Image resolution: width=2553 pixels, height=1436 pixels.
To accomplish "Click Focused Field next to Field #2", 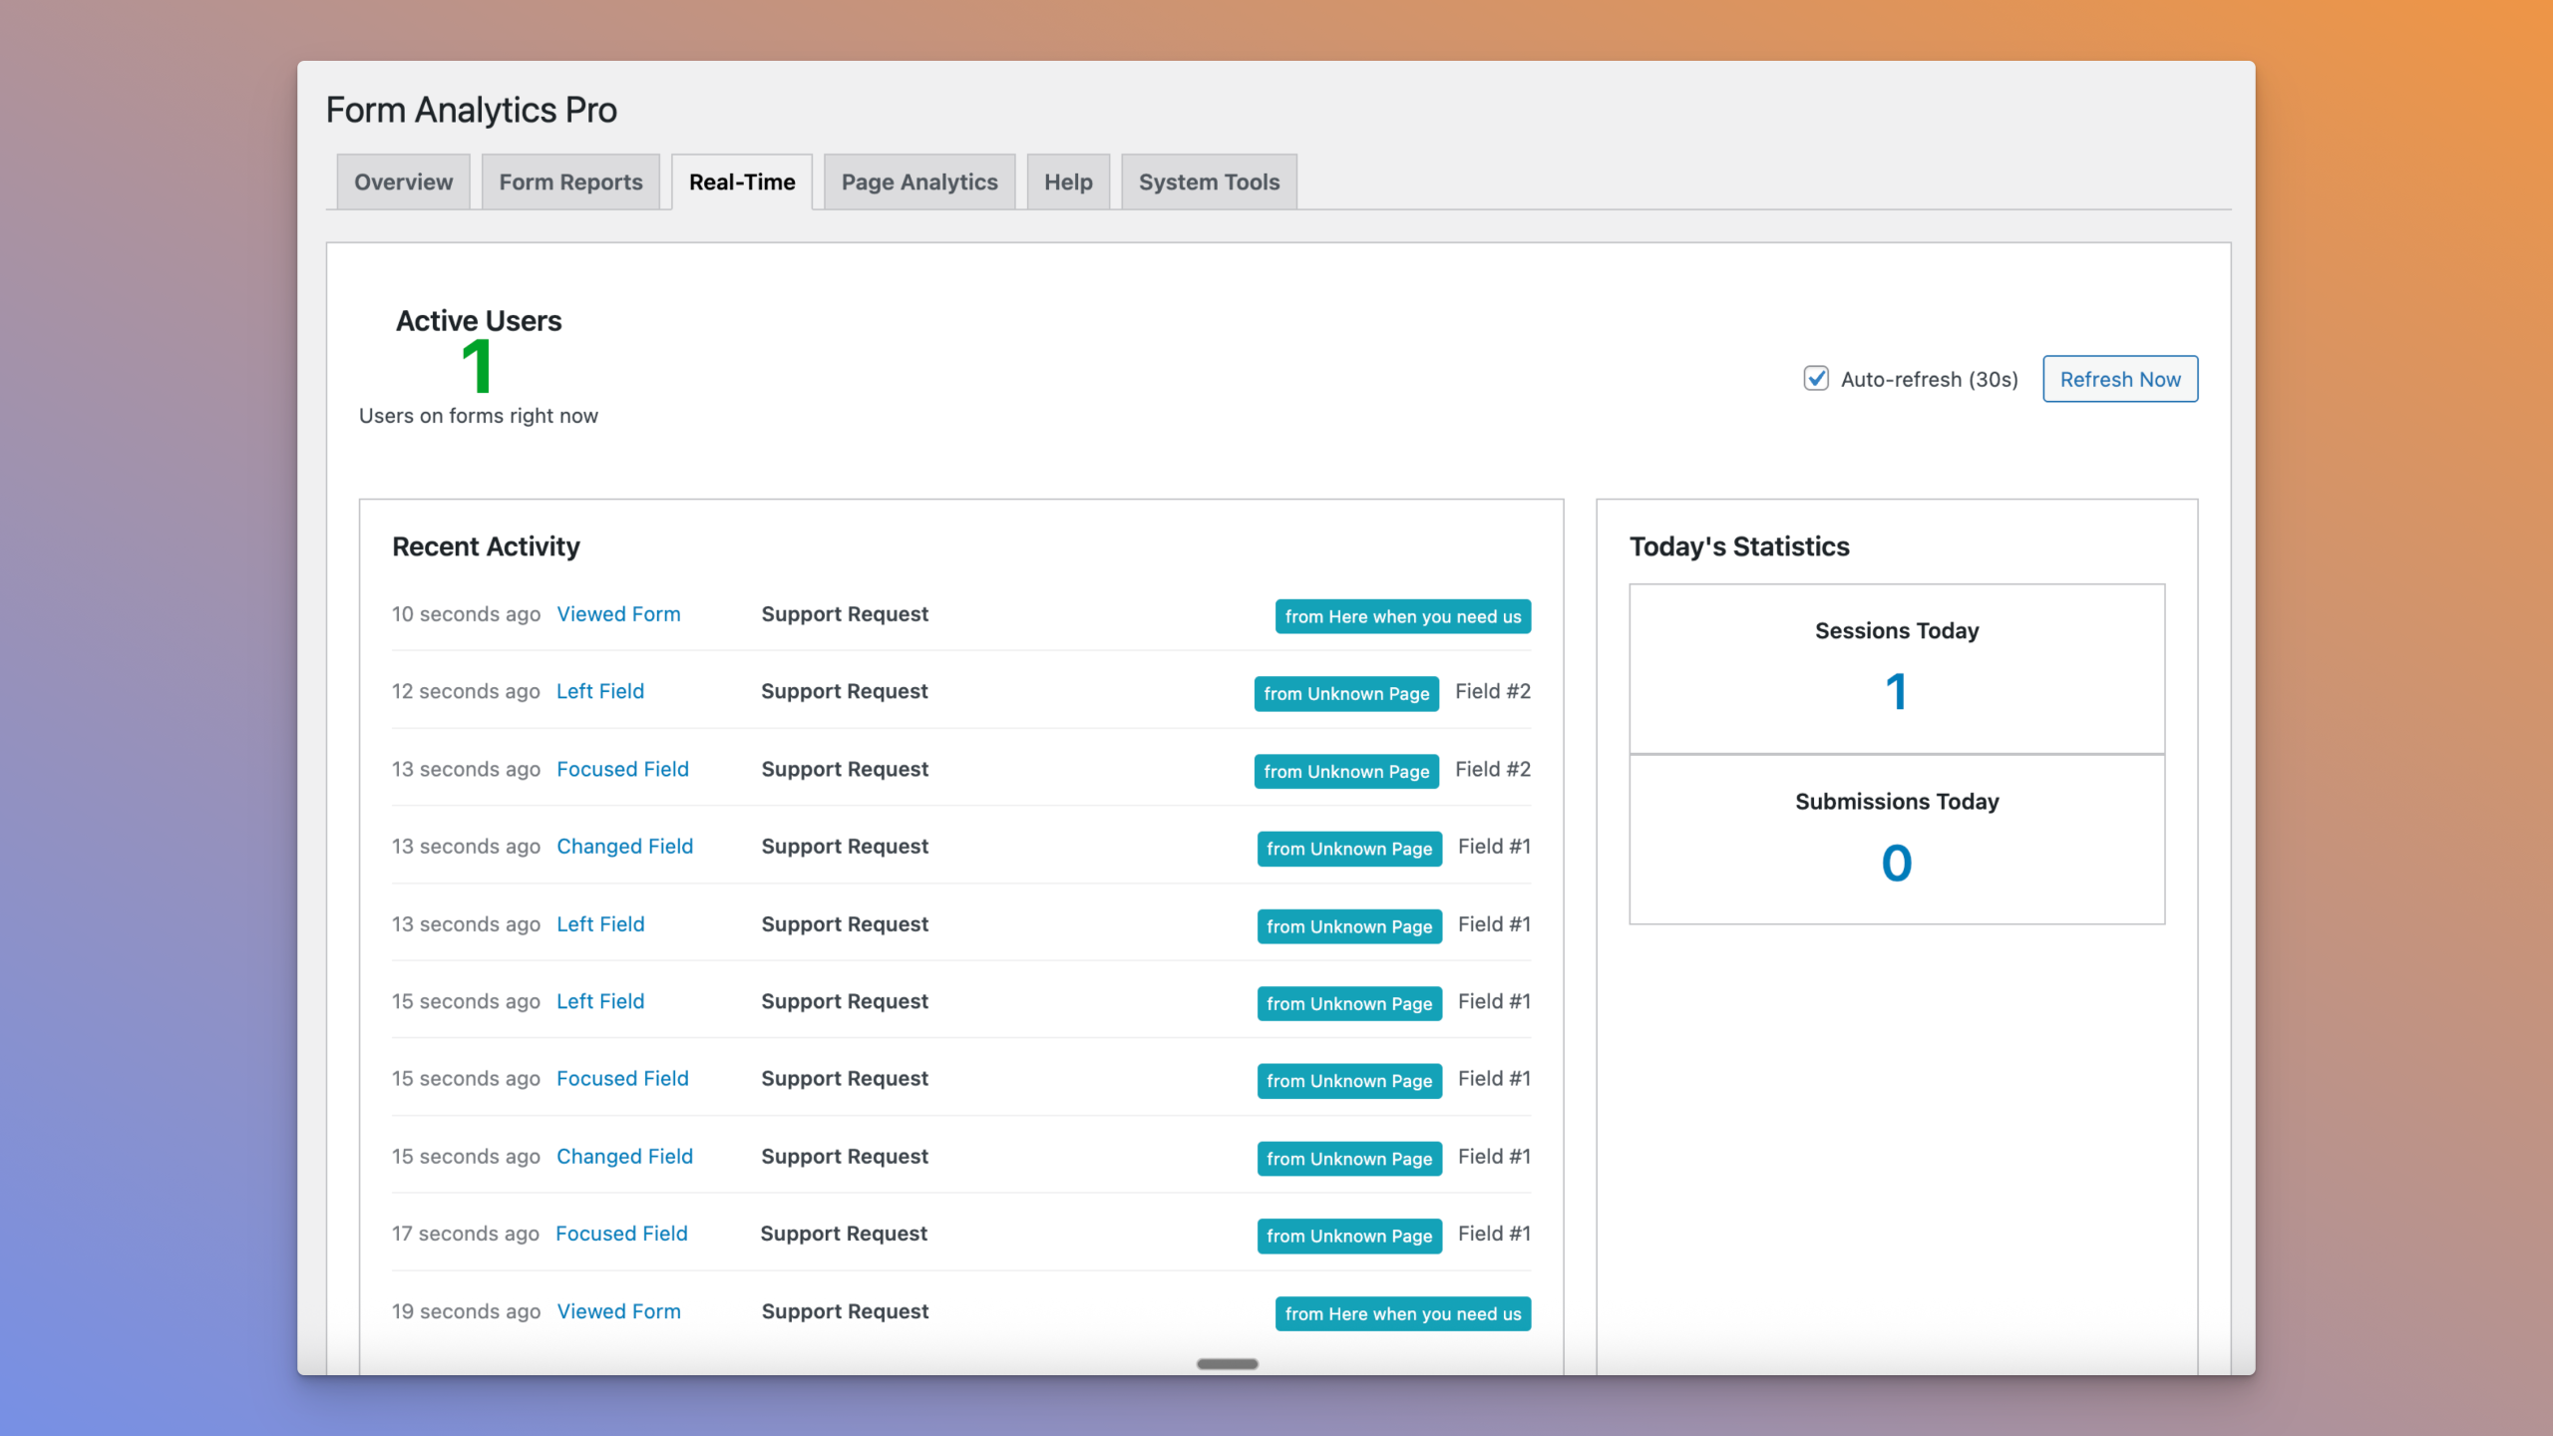I will (622, 769).
